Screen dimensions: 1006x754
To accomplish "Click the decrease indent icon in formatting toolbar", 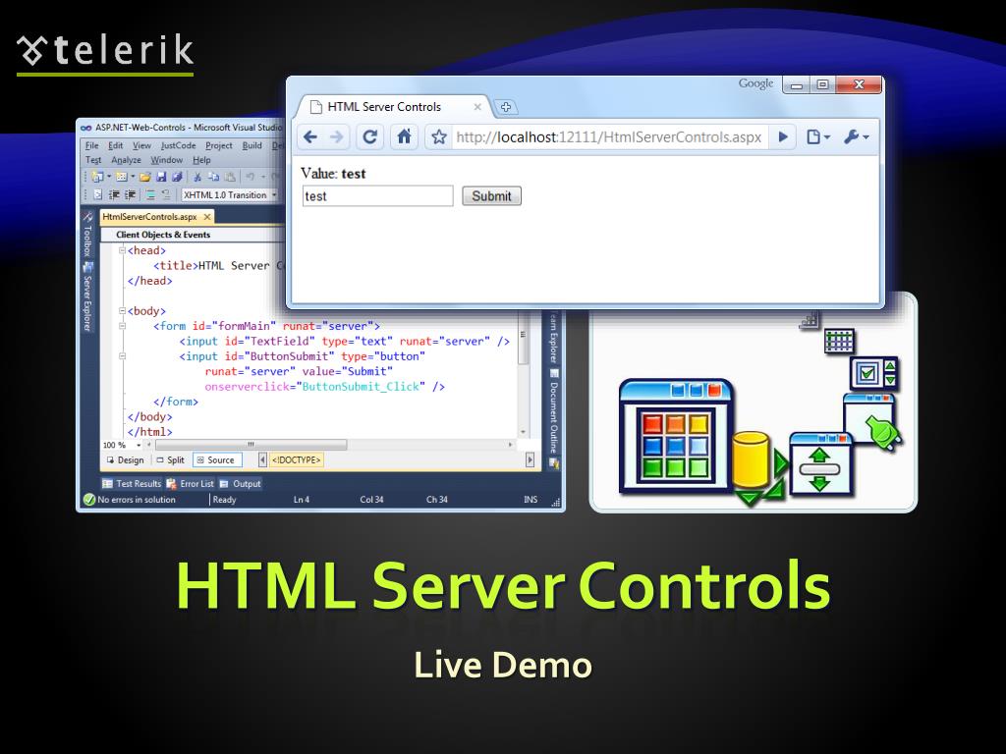I will (x=114, y=195).
